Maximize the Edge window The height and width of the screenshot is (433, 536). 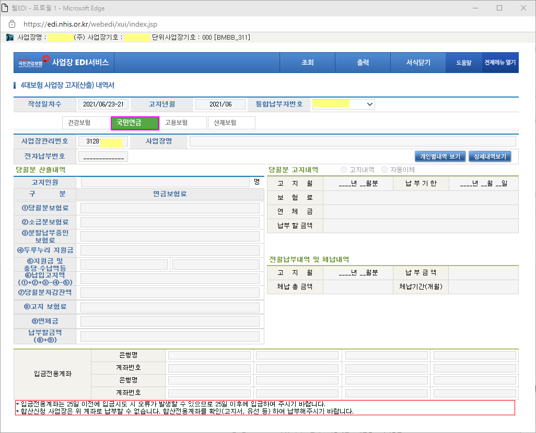click(499, 8)
